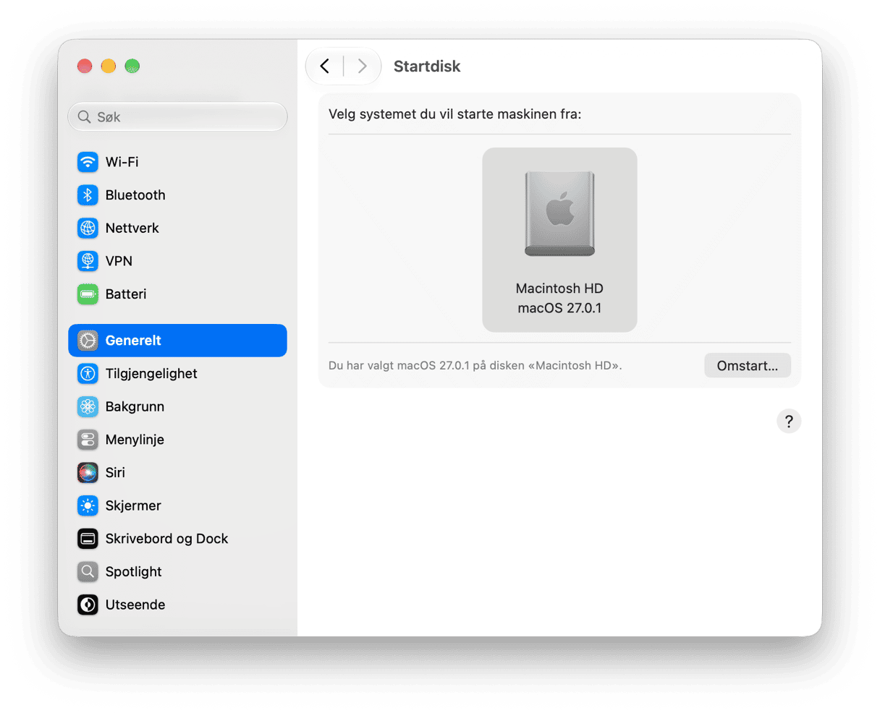Click the Skjermer sun icon
This screenshot has width=880, height=713.
(88, 505)
